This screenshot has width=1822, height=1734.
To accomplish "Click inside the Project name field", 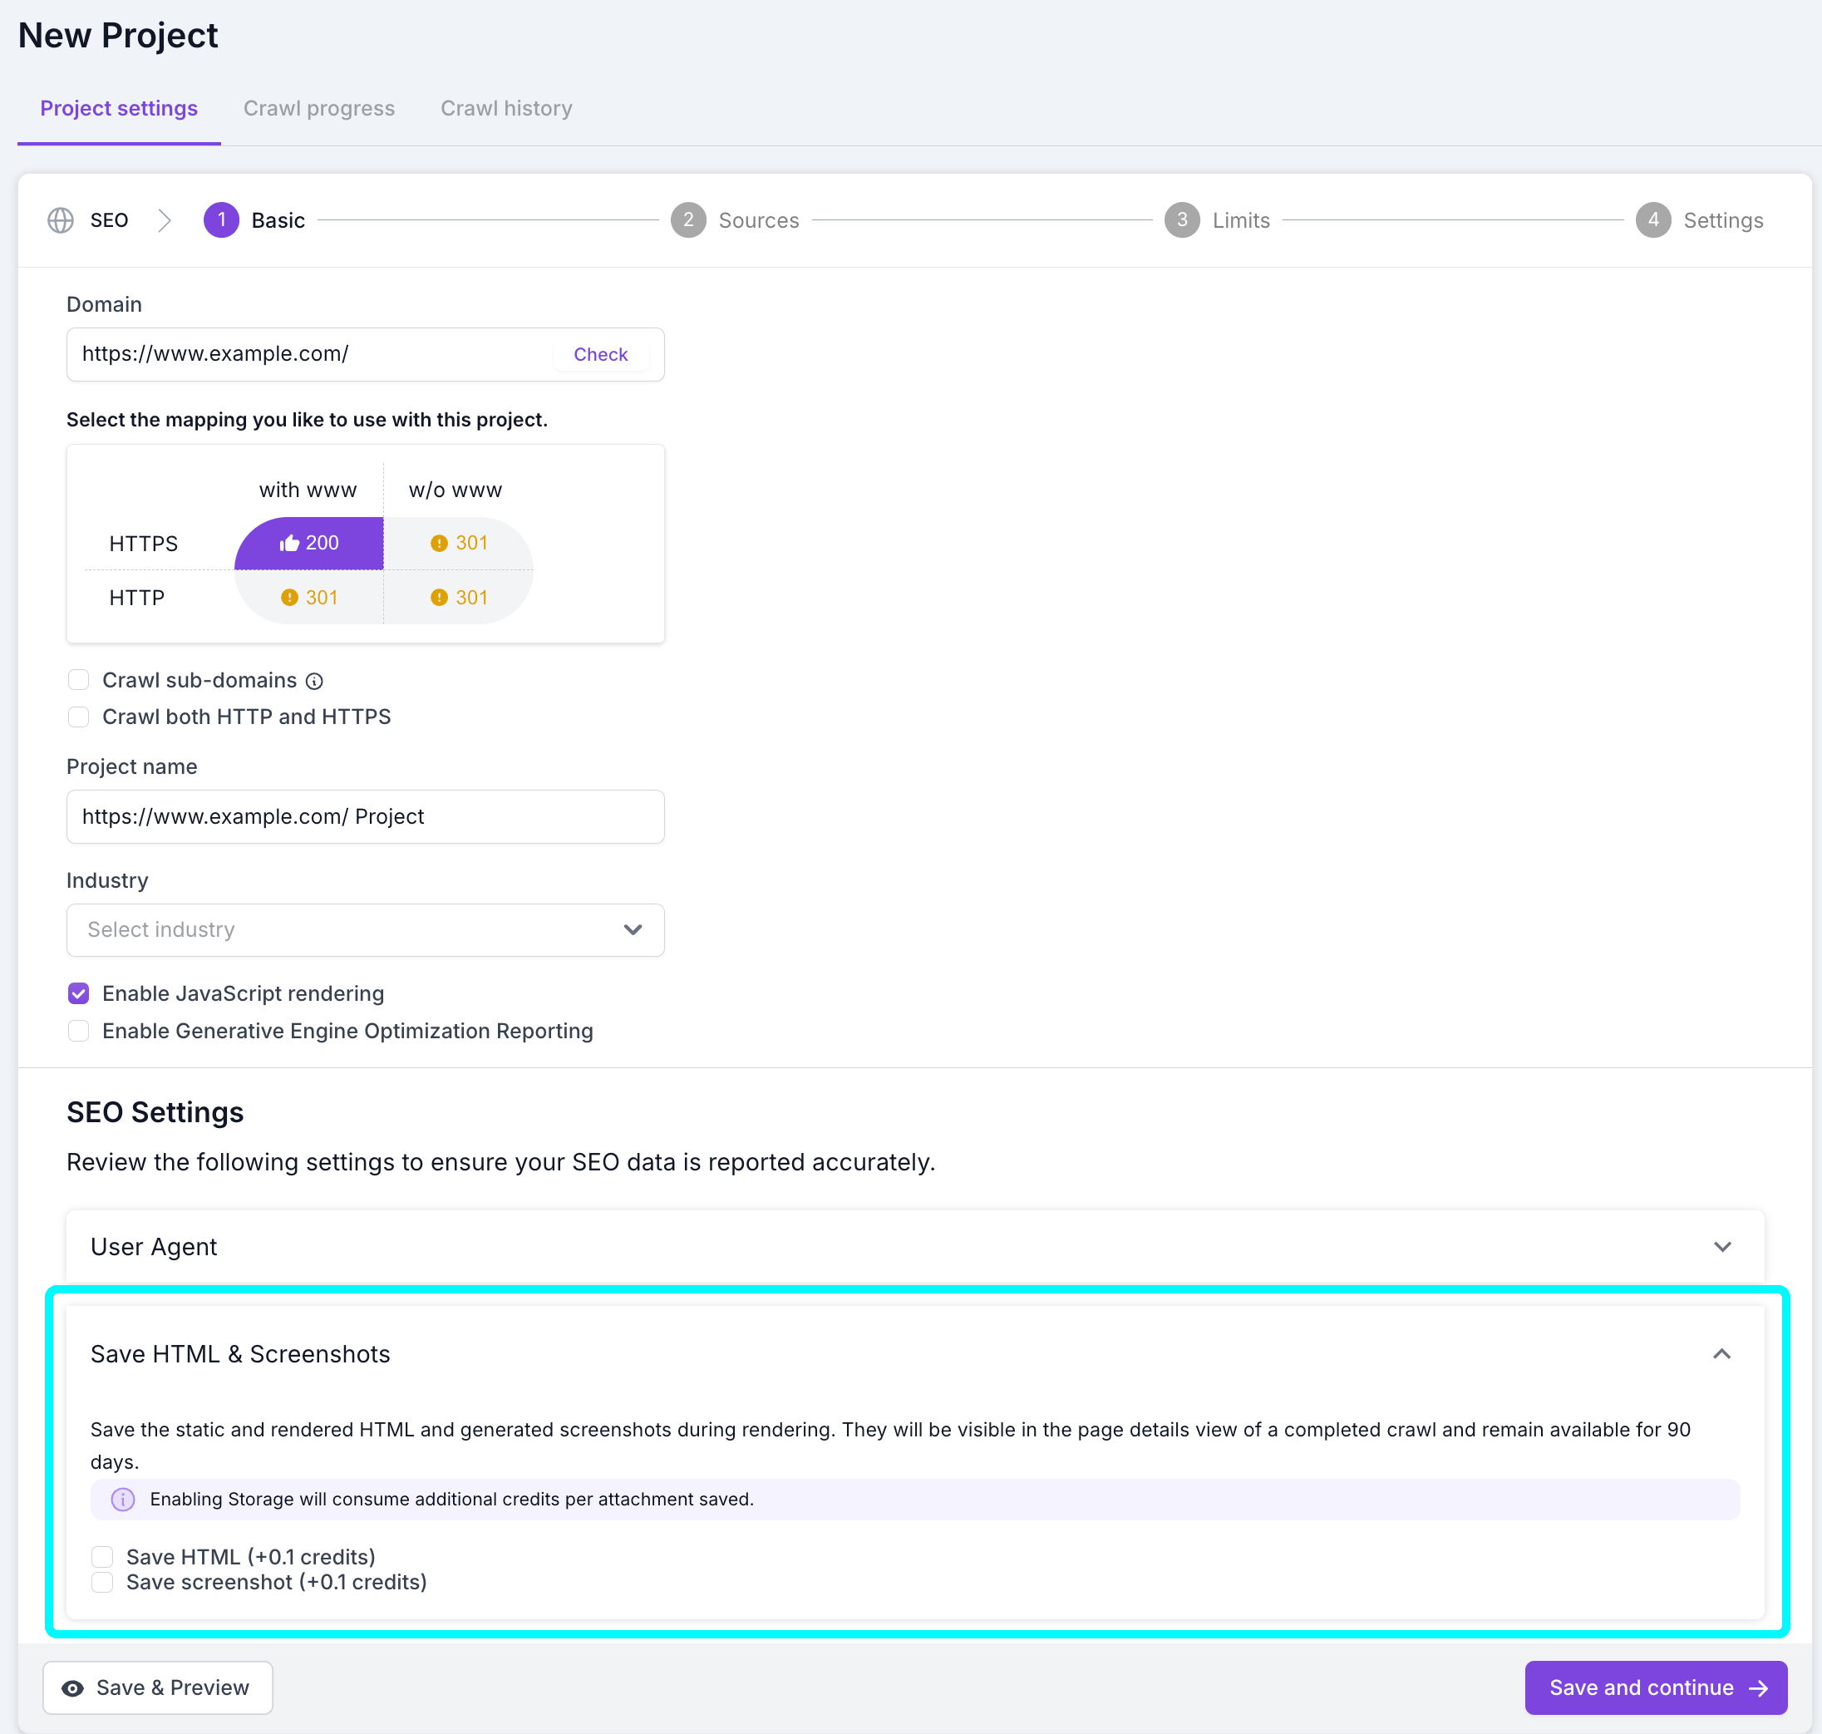I will tap(365, 816).
